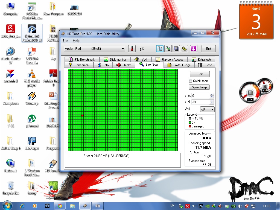Switch to the Folder Usage tab
The image size is (280, 210).
(179, 65)
